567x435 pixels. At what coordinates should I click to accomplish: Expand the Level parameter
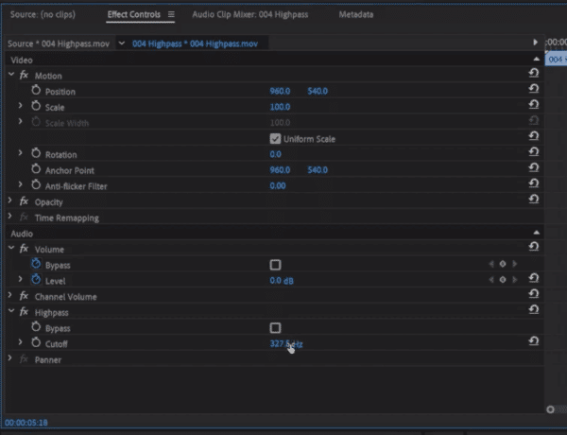tap(20, 279)
